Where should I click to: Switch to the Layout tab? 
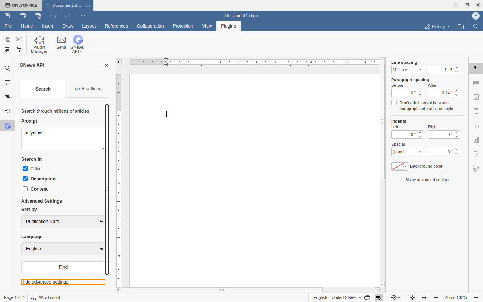(x=89, y=26)
